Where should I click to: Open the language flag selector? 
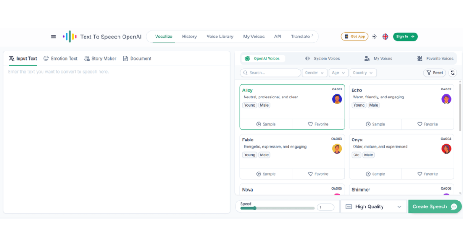pos(385,37)
